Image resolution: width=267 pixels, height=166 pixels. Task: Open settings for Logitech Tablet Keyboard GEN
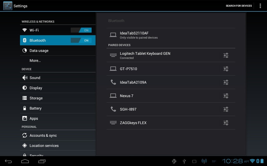pyautogui.click(x=226, y=55)
